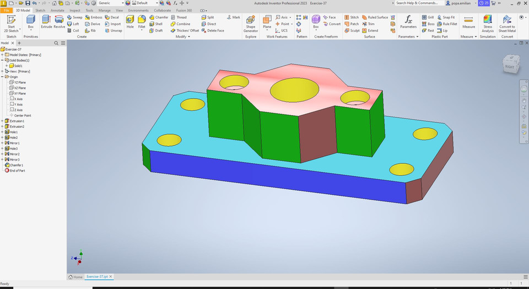Image resolution: width=529 pixels, height=289 pixels.
Task: Open the model browser search
Action: (56, 43)
